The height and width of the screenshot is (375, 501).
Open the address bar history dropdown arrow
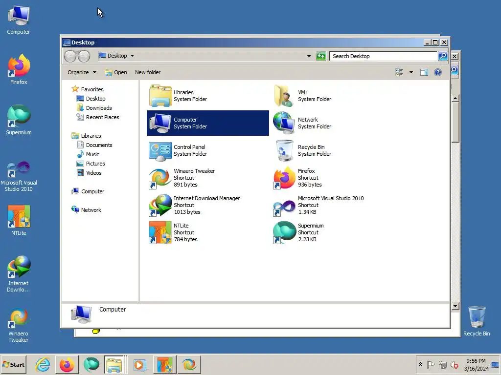[309, 56]
